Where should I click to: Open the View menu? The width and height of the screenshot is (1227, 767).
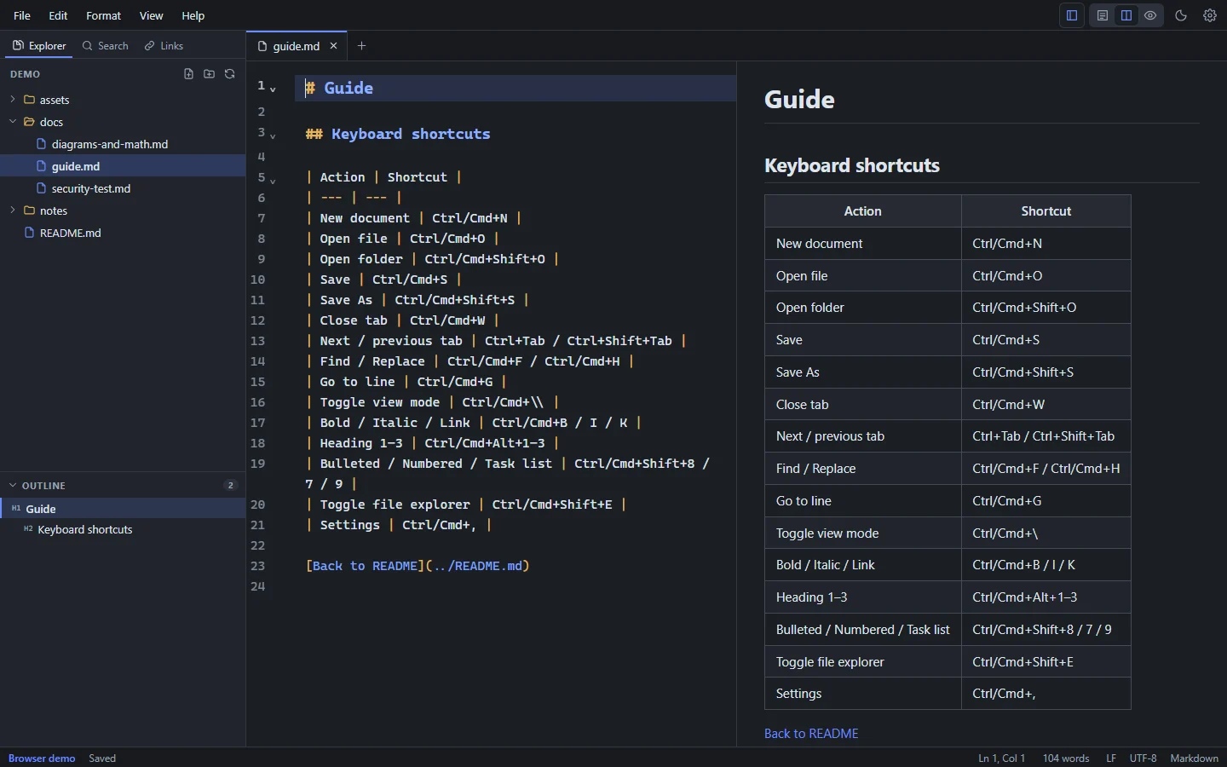[151, 15]
